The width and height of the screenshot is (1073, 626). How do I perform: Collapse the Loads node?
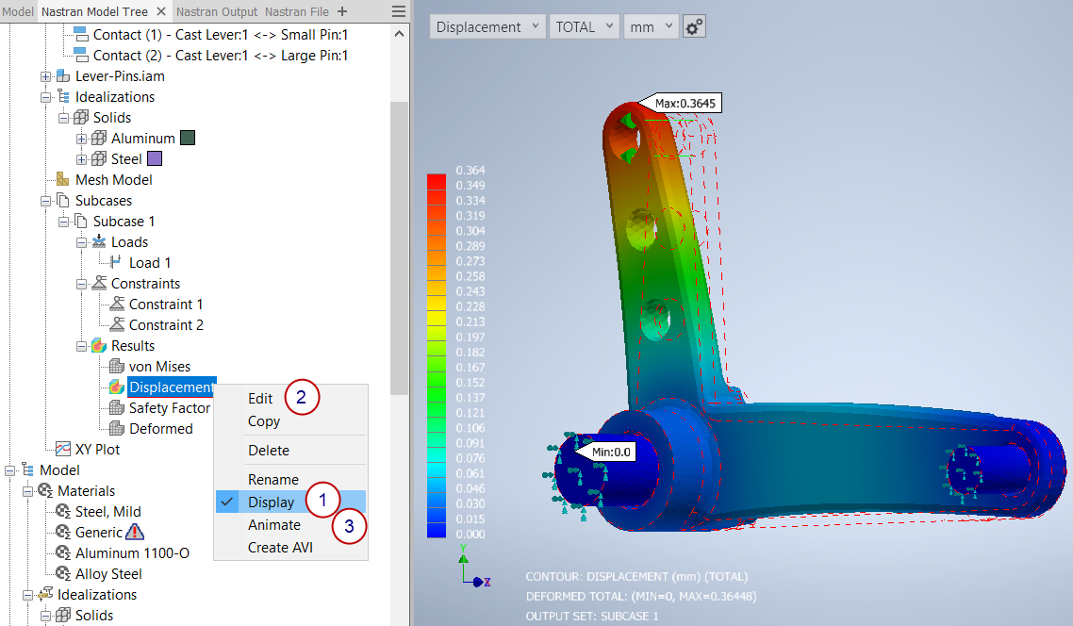[81, 242]
